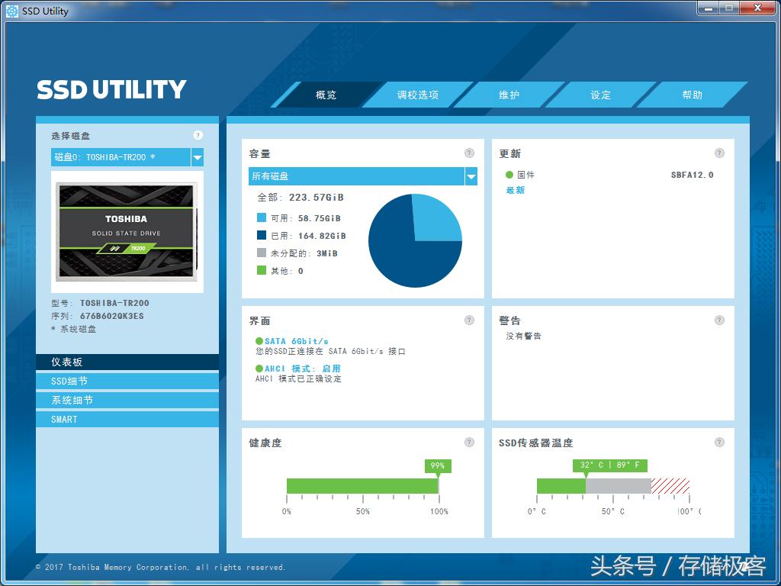Open help icon next to 选择磁盘
781x586 pixels.
[x=198, y=135]
